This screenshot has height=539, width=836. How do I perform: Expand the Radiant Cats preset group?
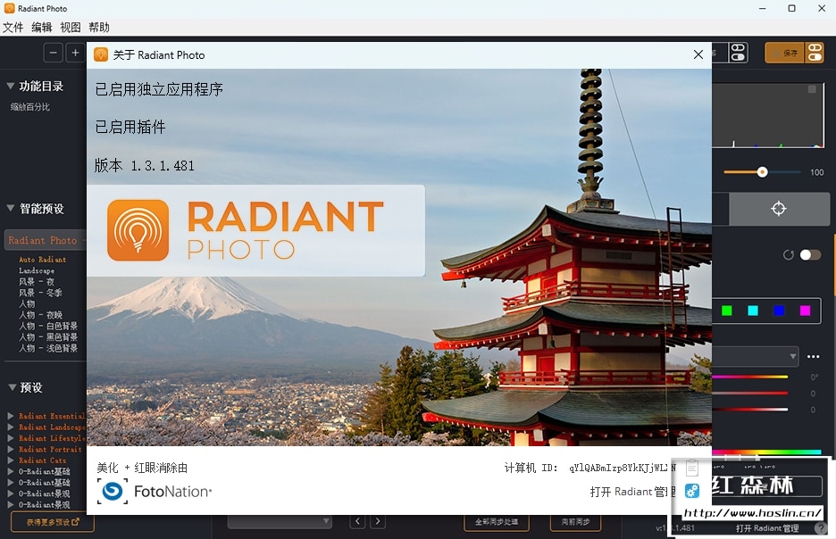[10, 460]
